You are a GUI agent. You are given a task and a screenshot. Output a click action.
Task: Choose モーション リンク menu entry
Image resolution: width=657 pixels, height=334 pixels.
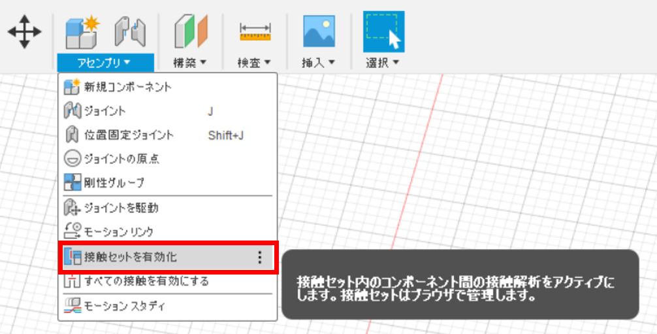point(168,231)
